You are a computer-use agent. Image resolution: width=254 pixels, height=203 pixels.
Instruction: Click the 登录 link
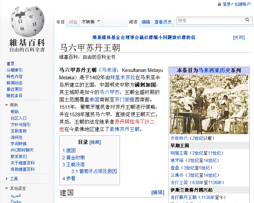(227, 4)
